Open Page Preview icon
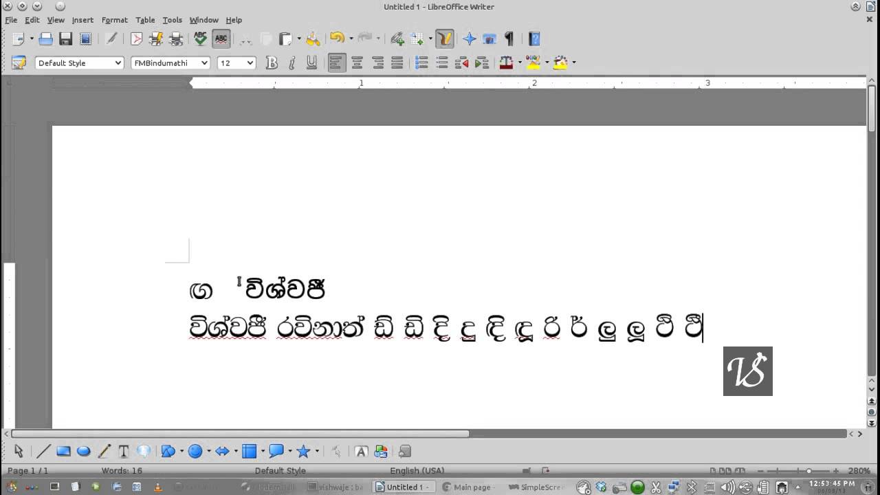This screenshot has height=495, width=880. pos(176,39)
